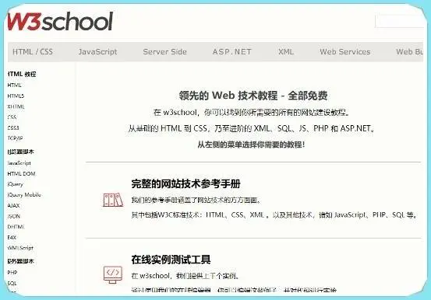Open the HTML tutorial sidebar link
Image resolution: width=431 pixels, height=300 pixels.
point(14,85)
